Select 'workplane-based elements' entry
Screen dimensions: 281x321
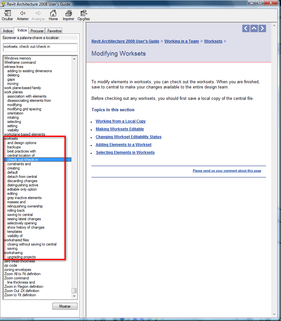[x=25, y=134]
